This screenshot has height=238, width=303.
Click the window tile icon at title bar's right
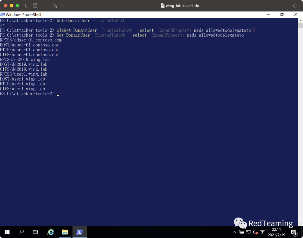pos(295,6)
